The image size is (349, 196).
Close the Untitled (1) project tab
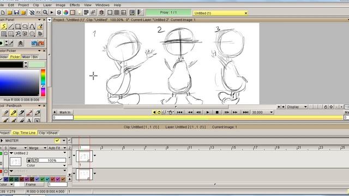click(246, 13)
